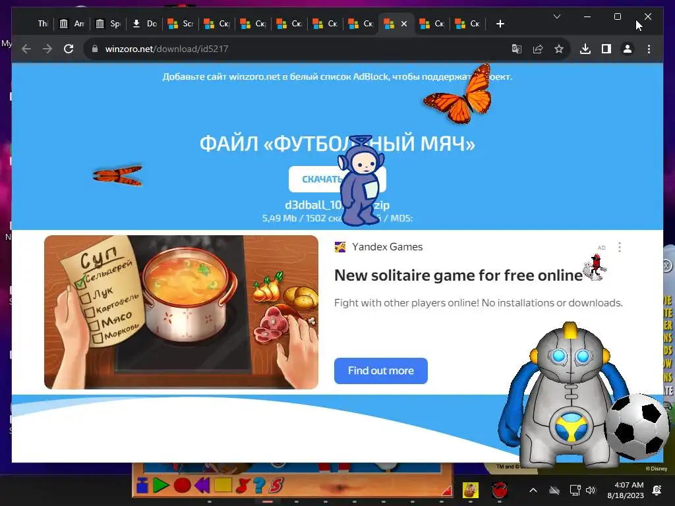Expand the tab search chevron
675x506 pixels.
coord(556,16)
